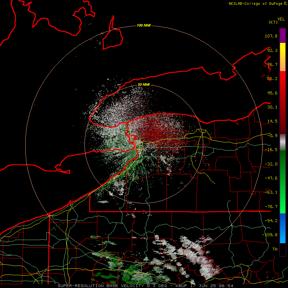This screenshot has width=288, height=288.
Task: Select the 92.3 value on velocity scale
Action: 272,50
